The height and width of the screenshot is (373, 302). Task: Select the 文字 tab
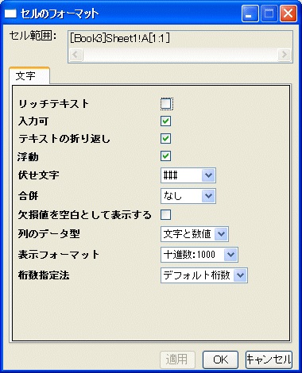[x=29, y=76]
